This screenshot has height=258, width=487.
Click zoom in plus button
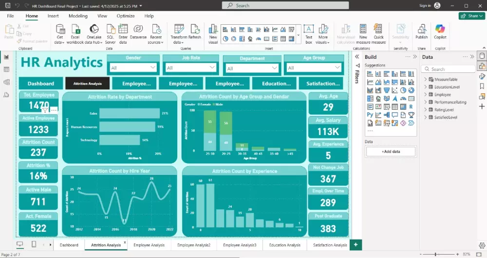[457, 254]
